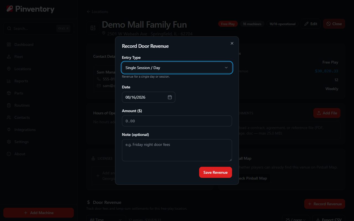Click the Weekly value in the stats card
The image size is (354, 221).
(332, 89)
